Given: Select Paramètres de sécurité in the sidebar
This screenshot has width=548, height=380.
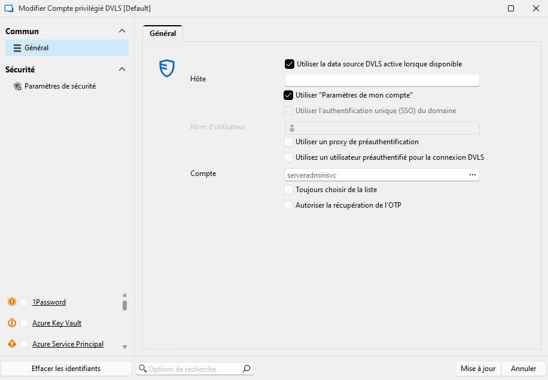Looking at the screenshot, I should coord(62,86).
